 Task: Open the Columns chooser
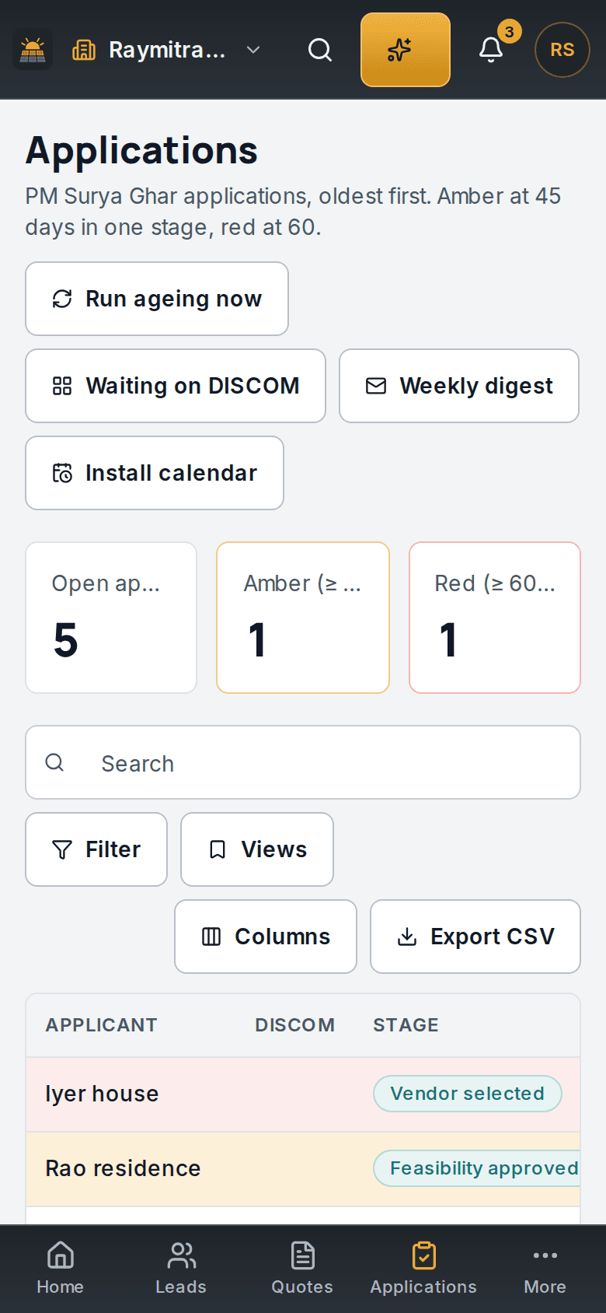pyautogui.click(x=266, y=937)
